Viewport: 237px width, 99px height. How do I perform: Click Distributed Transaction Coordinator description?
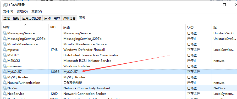click(91, 55)
